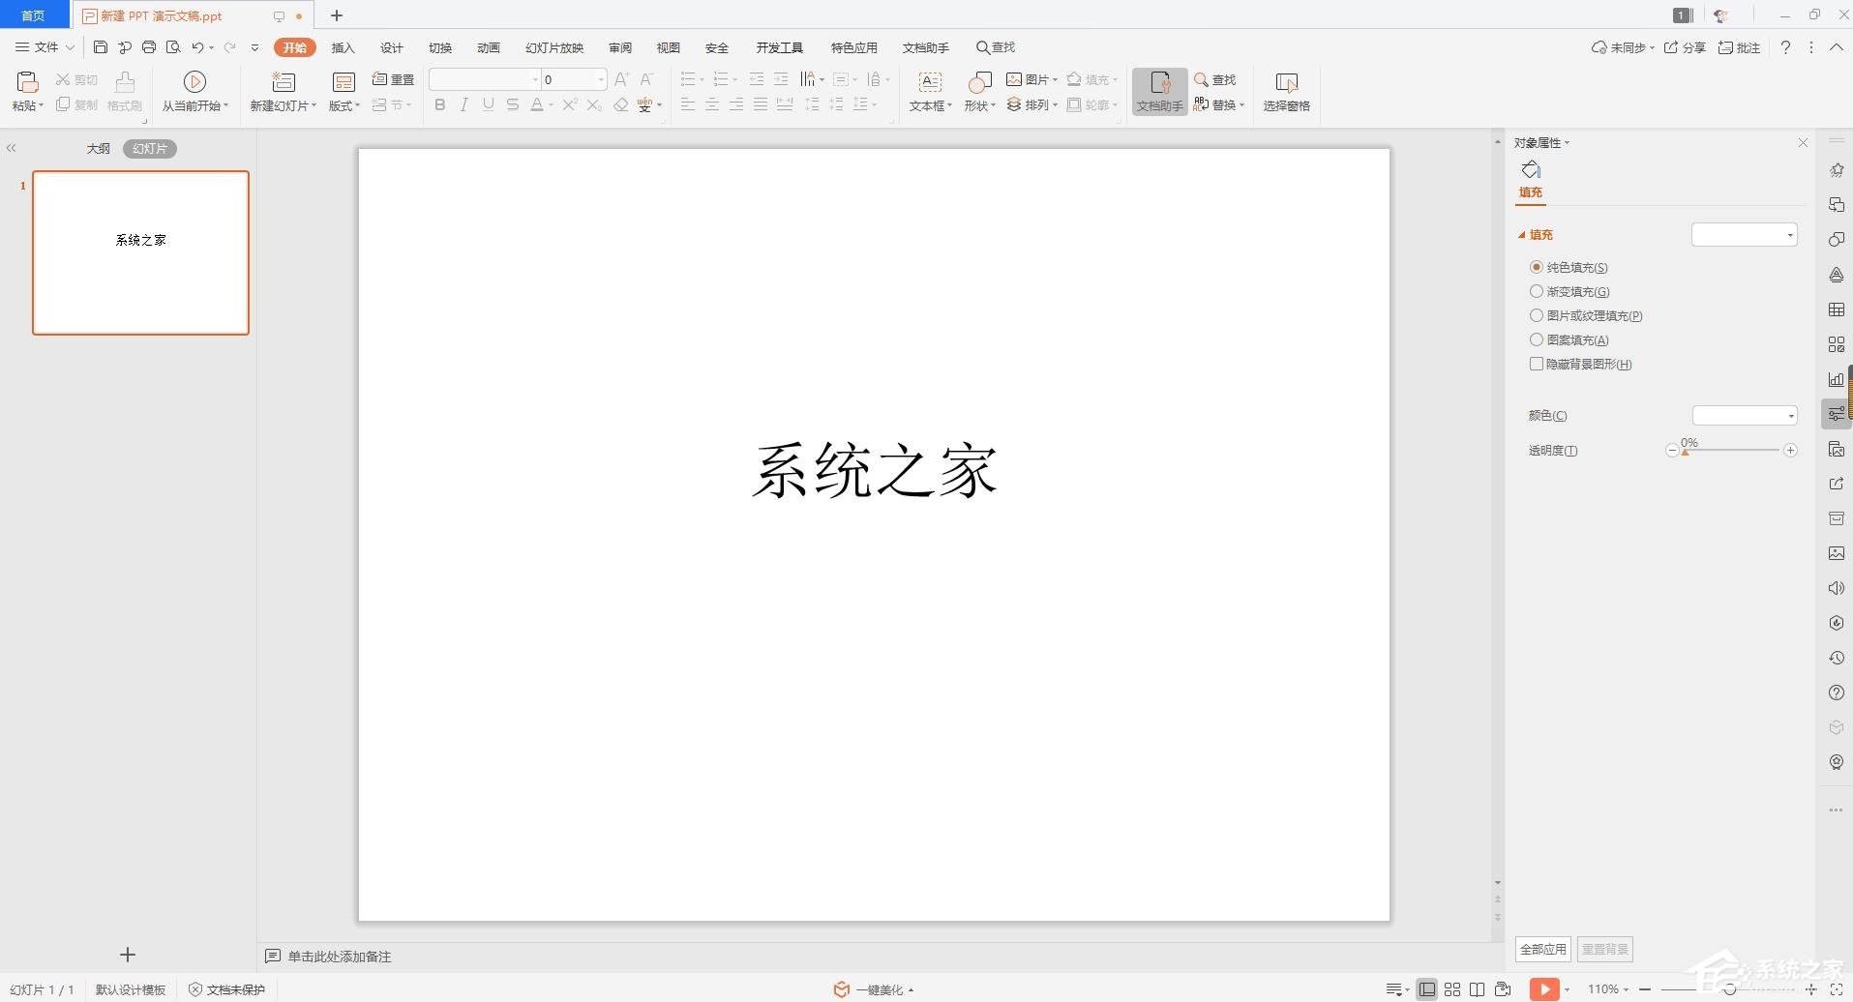Insert a picture using the 图片 icon
Viewport: 1853px width, 1002px height.
(1028, 79)
